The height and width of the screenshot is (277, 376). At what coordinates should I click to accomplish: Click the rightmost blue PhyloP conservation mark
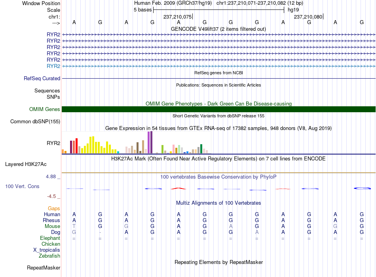point(362,188)
